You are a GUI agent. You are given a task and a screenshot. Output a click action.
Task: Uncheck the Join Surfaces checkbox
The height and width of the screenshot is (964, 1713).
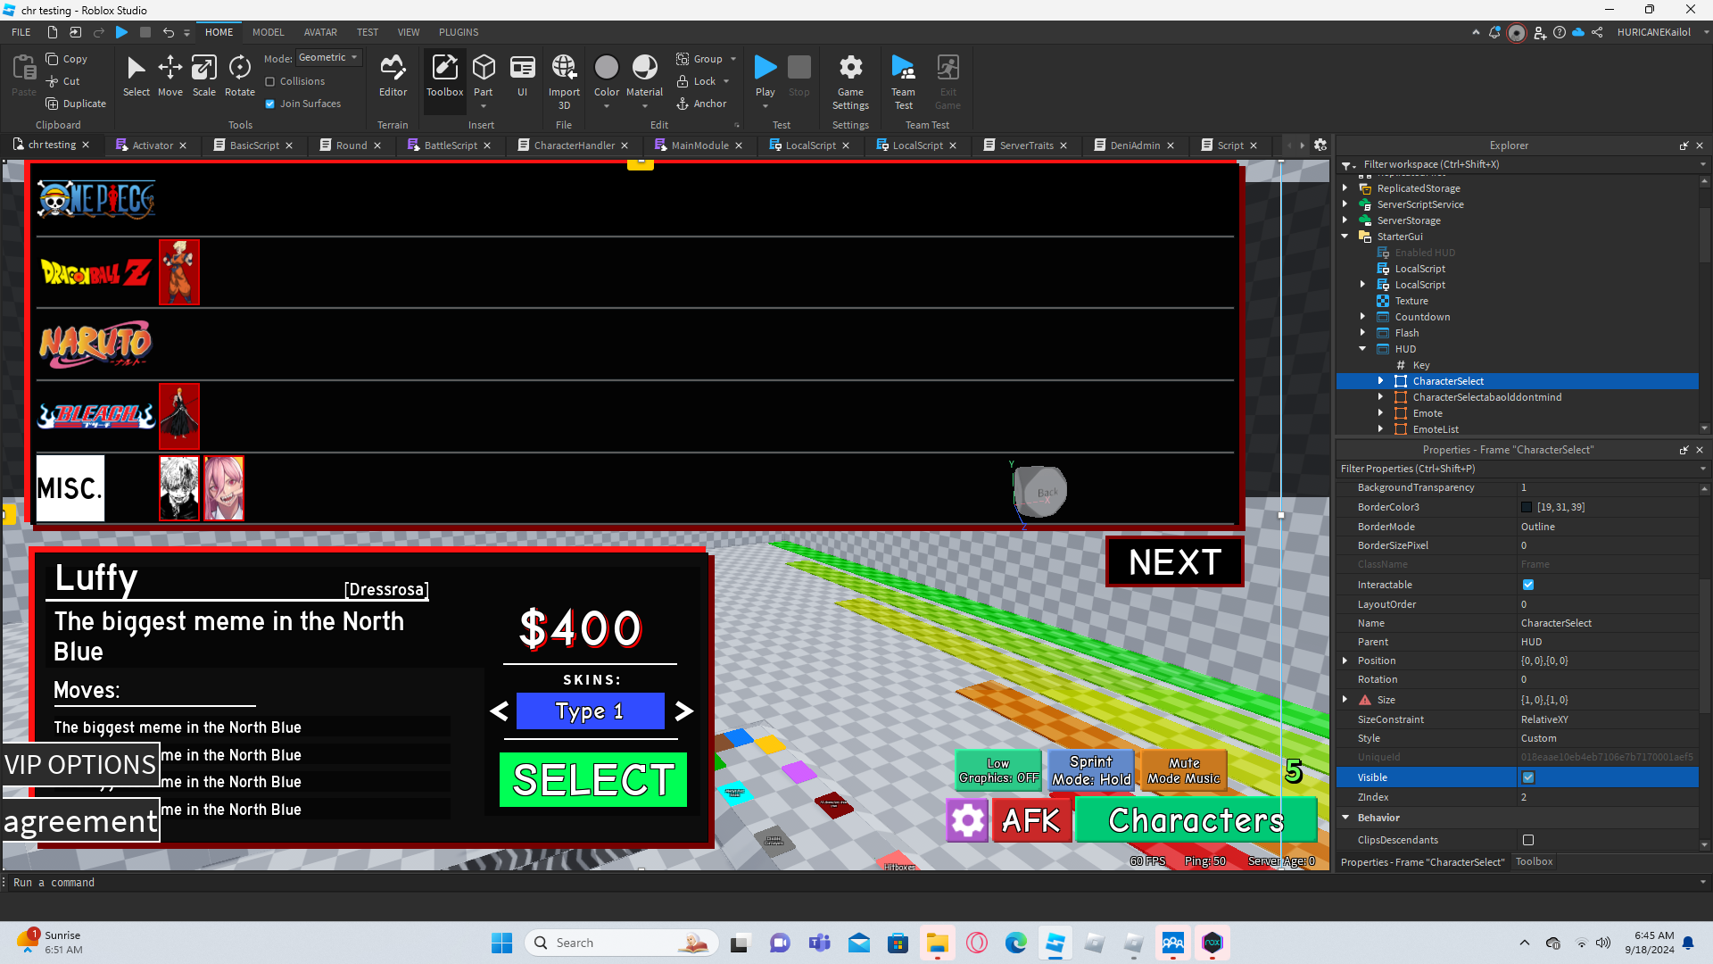pos(270,104)
